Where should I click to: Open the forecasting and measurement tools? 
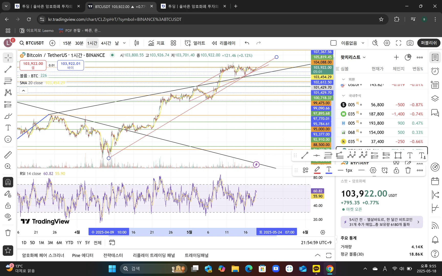click(8, 104)
